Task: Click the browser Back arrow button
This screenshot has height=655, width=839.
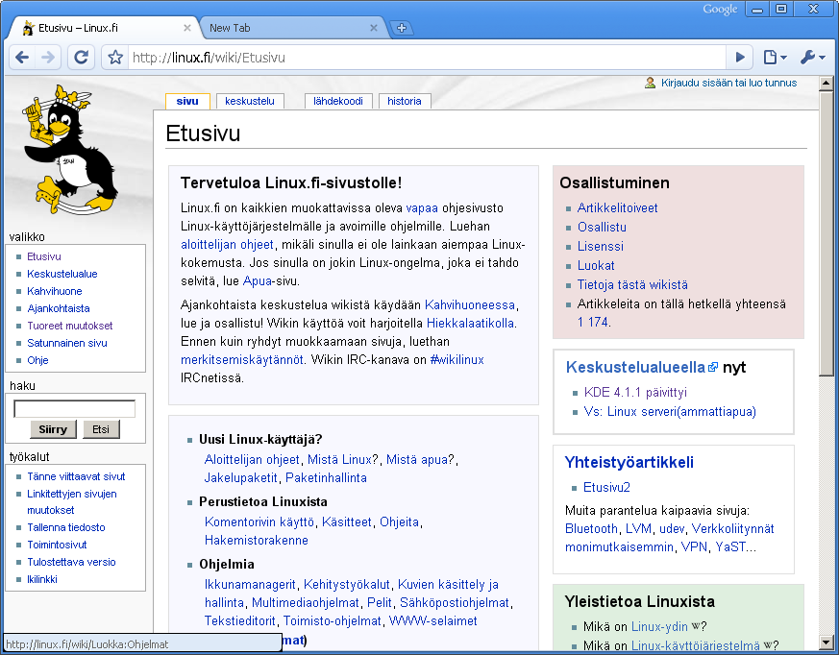Action: tap(23, 58)
